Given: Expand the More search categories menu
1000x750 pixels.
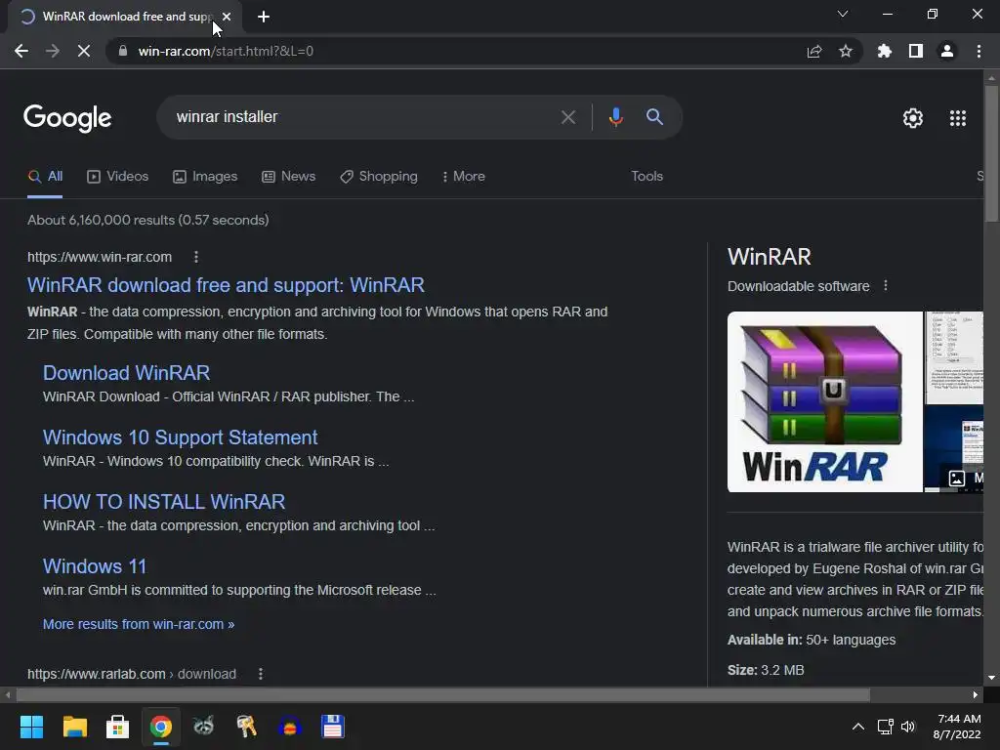Looking at the screenshot, I should coord(464,177).
